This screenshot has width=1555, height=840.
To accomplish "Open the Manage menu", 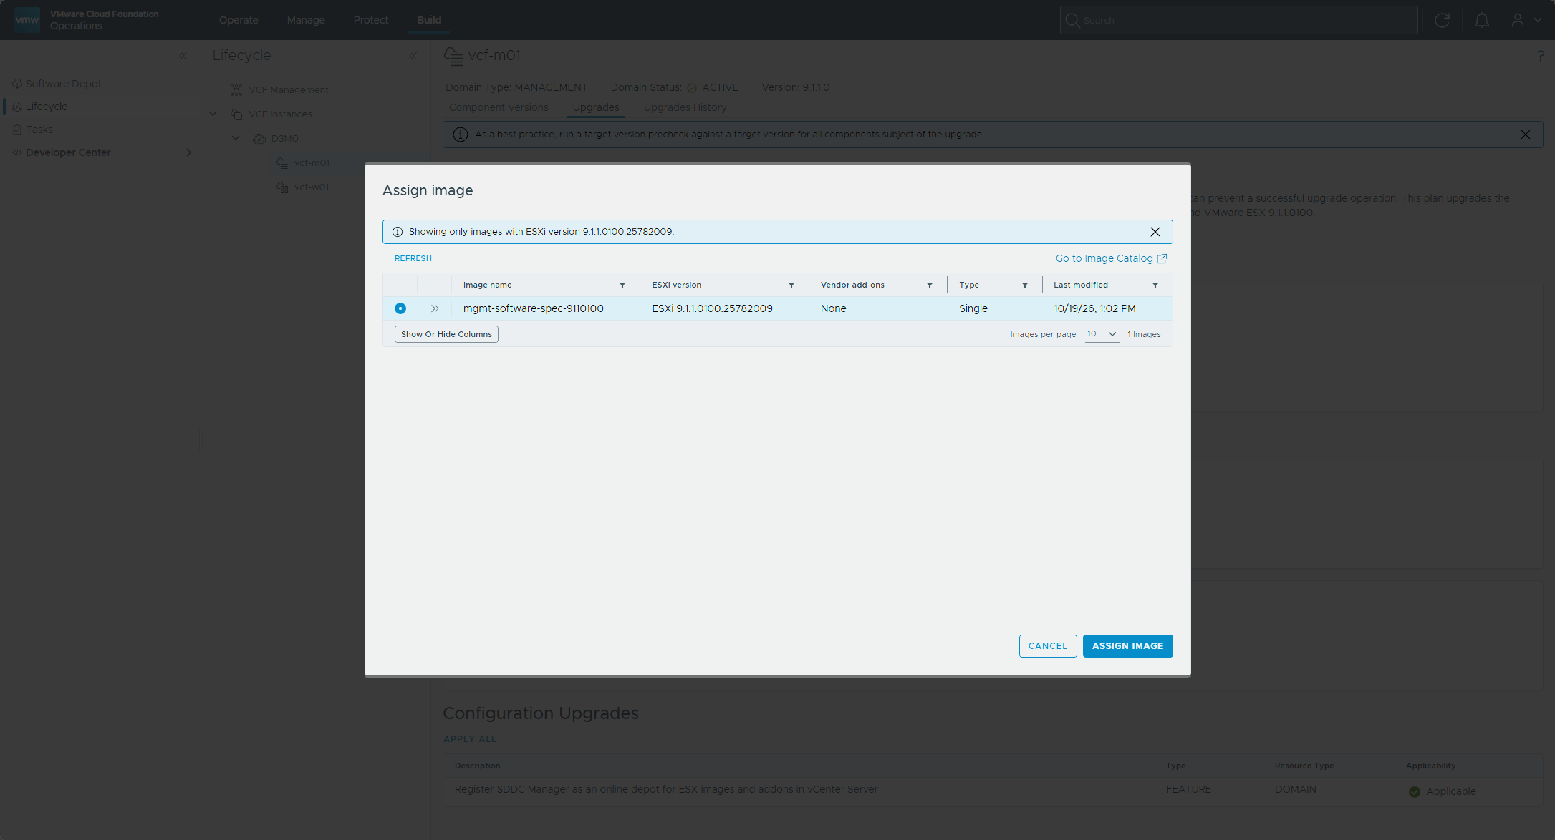I will coord(306,20).
